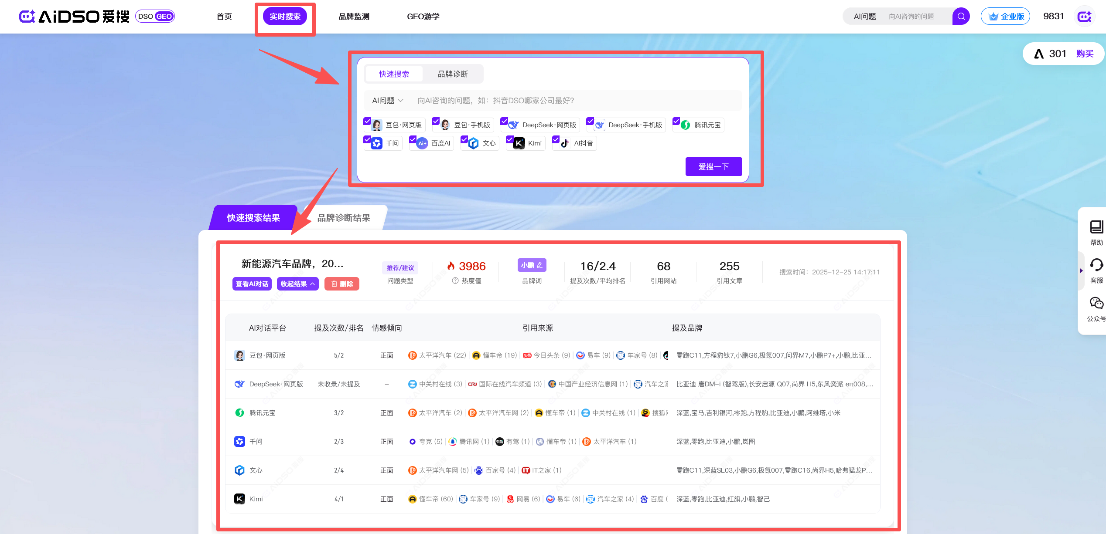The image size is (1106, 534).
Task: Open 客服 customer service headset icon
Action: (x=1096, y=265)
